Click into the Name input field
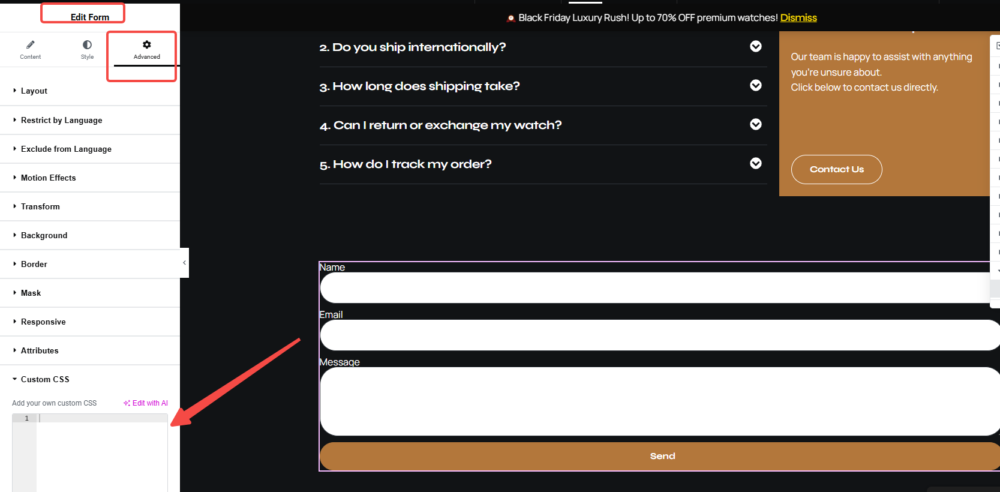 point(654,288)
